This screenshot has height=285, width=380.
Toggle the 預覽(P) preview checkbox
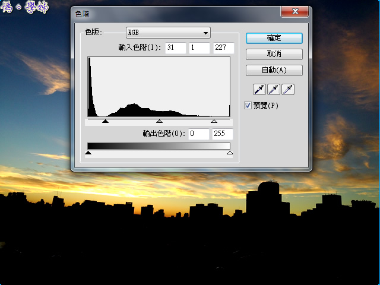click(x=248, y=106)
